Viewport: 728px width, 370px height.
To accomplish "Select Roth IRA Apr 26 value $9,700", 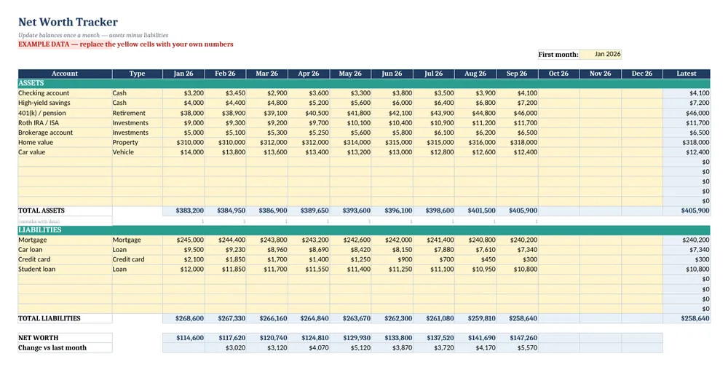I will pyautogui.click(x=309, y=123).
